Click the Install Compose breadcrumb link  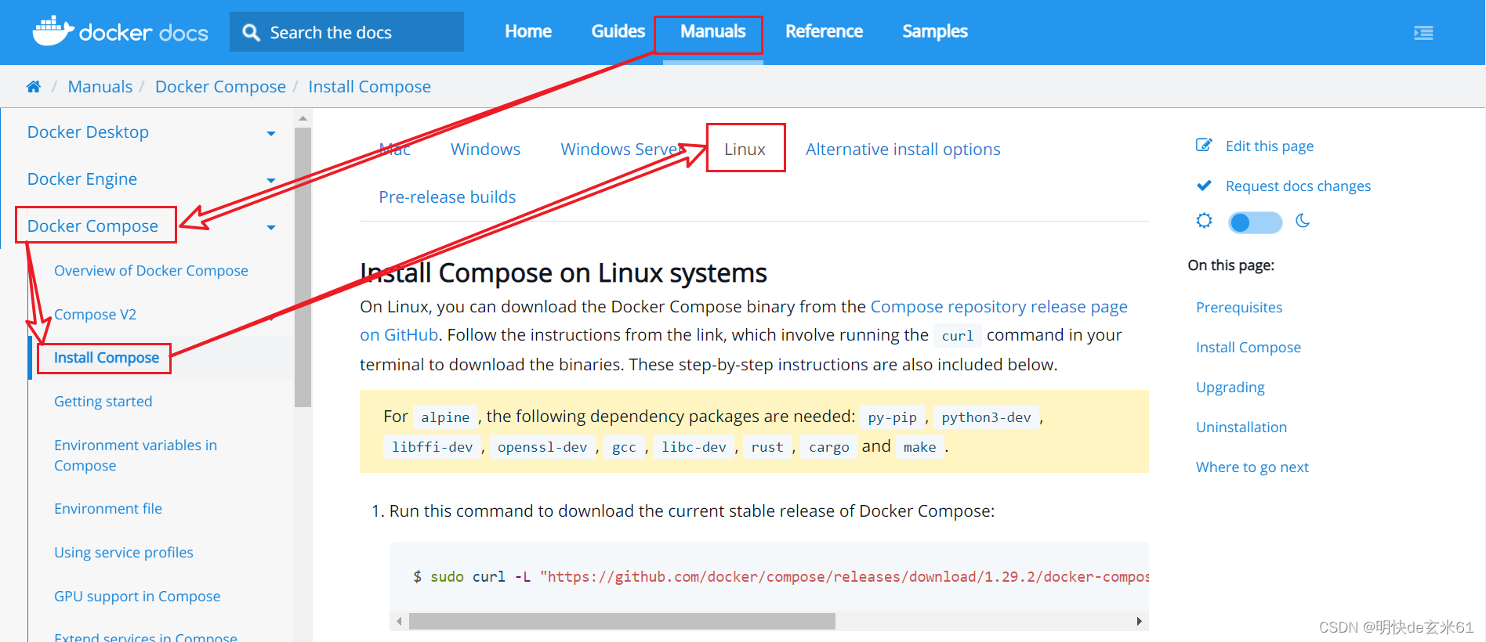pyautogui.click(x=369, y=87)
